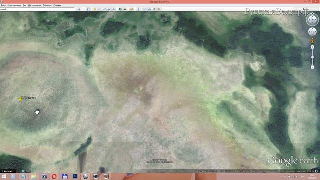Open the Редактировать menu
This screenshot has width=320, height=180.
(14, 5)
